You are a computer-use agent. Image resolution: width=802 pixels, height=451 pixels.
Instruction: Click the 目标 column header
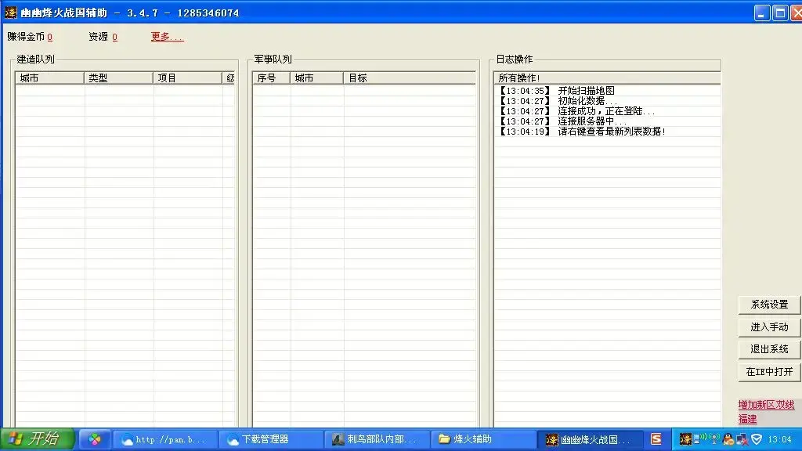[409, 78]
